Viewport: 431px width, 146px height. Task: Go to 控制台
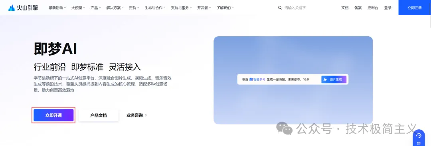(373, 8)
